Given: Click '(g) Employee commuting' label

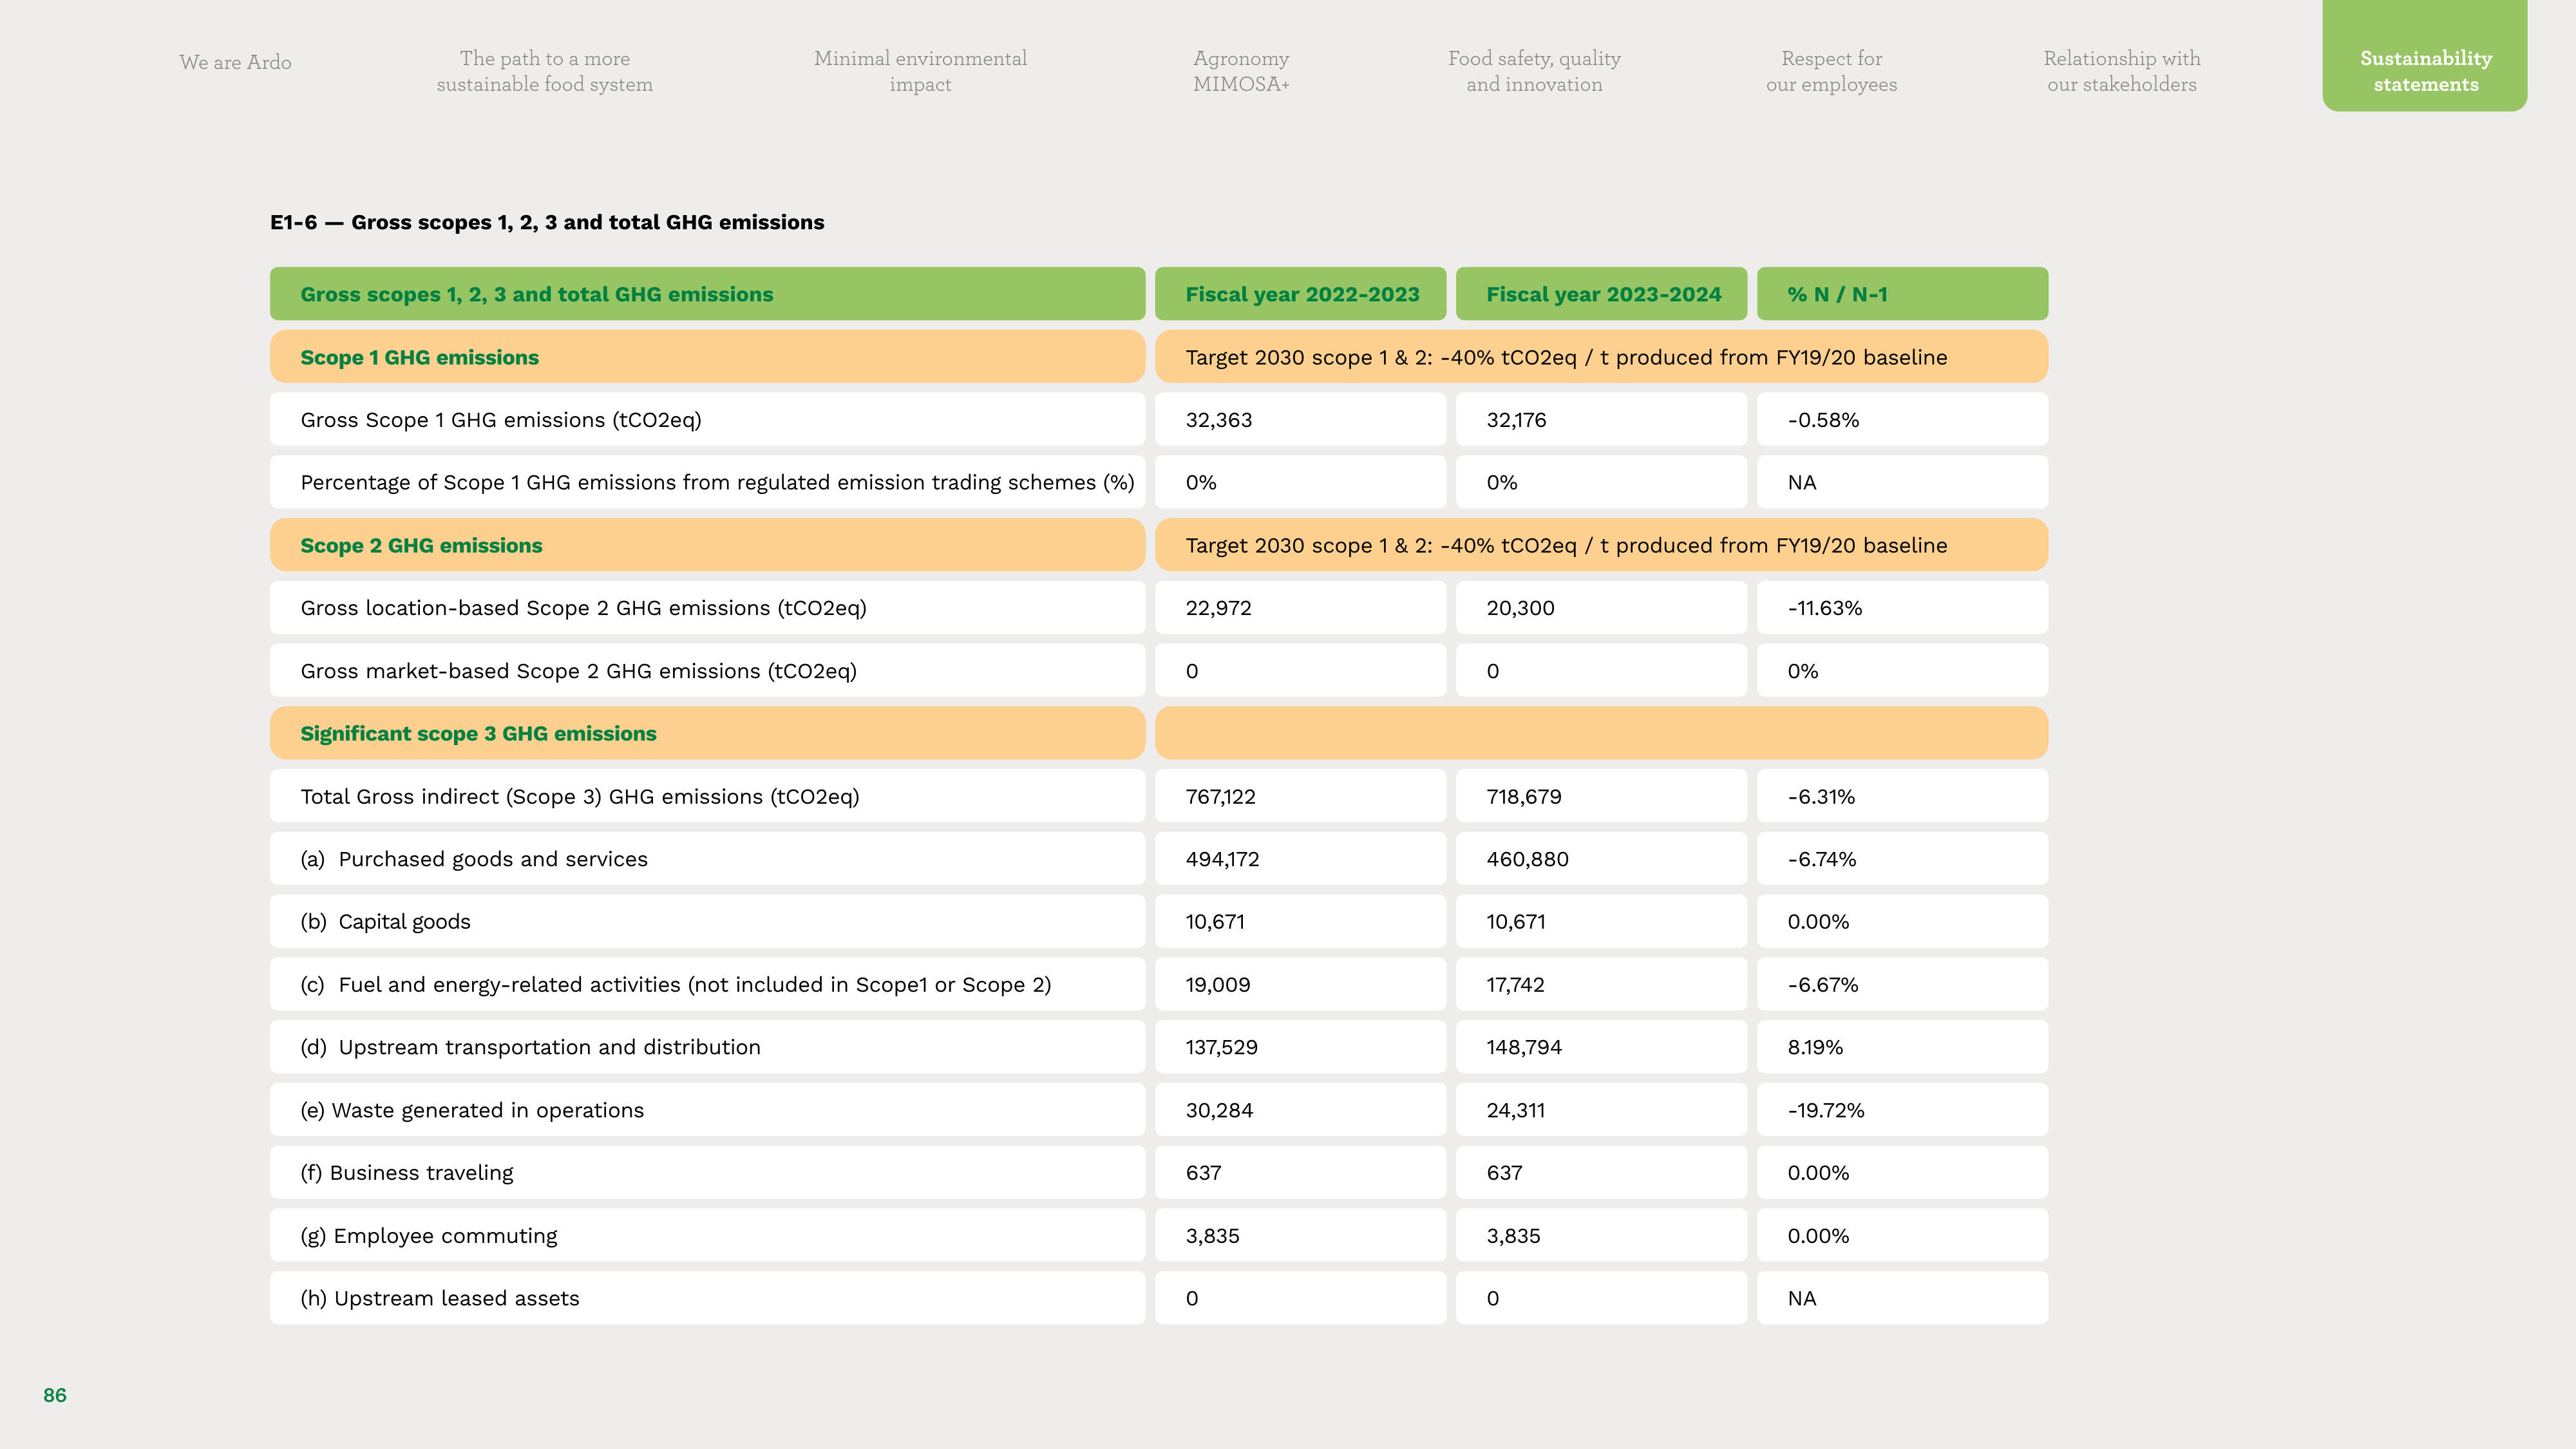Looking at the screenshot, I should (429, 1236).
